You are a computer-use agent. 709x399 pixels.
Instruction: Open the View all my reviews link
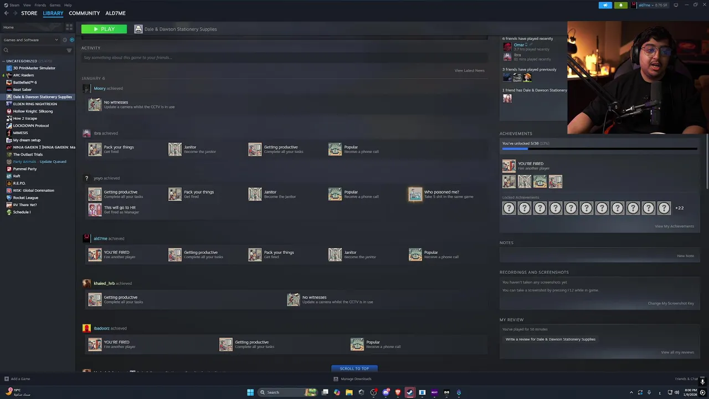coord(677,352)
